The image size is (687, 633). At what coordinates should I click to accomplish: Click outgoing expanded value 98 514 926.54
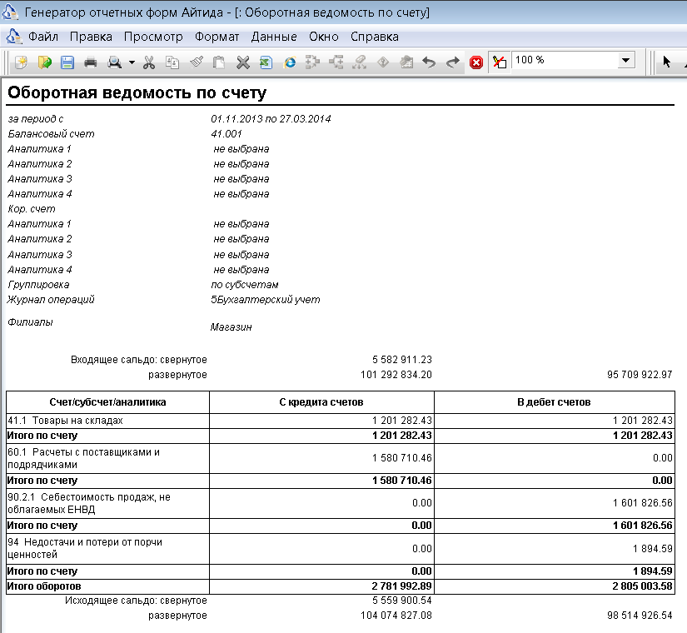640,616
